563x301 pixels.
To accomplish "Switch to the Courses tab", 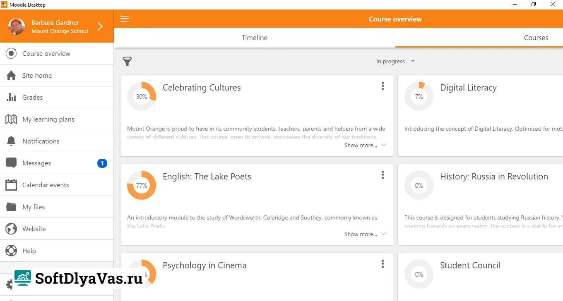I will (536, 38).
